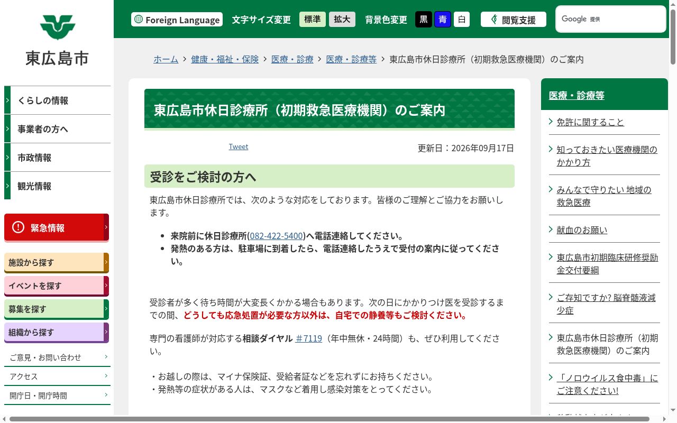677x423 pixels.
Task: Set background color to black (黒)
Action: point(424,20)
